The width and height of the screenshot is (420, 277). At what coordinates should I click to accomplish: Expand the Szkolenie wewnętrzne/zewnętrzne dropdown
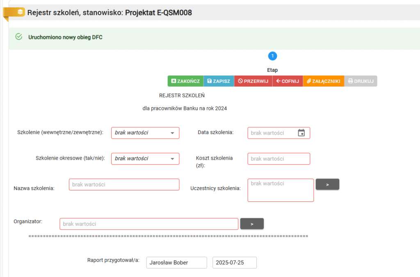(145, 133)
